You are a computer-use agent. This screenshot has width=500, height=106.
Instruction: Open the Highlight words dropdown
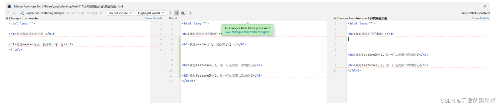pyautogui.click(x=151, y=13)
